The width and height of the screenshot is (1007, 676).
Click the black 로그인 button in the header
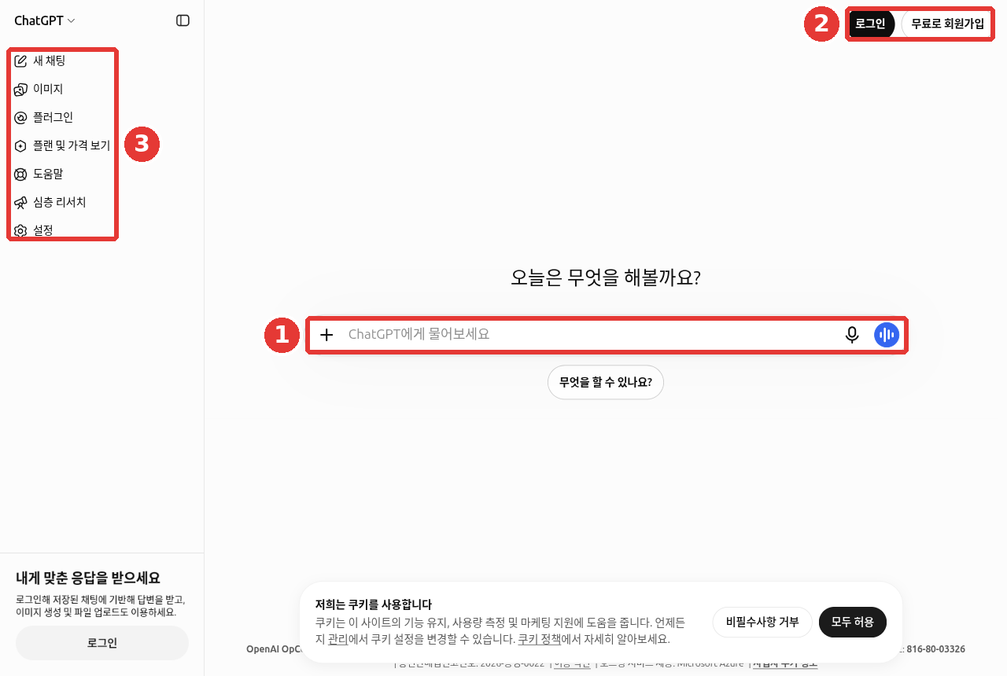pyautogui.click(x=871, y=24)
